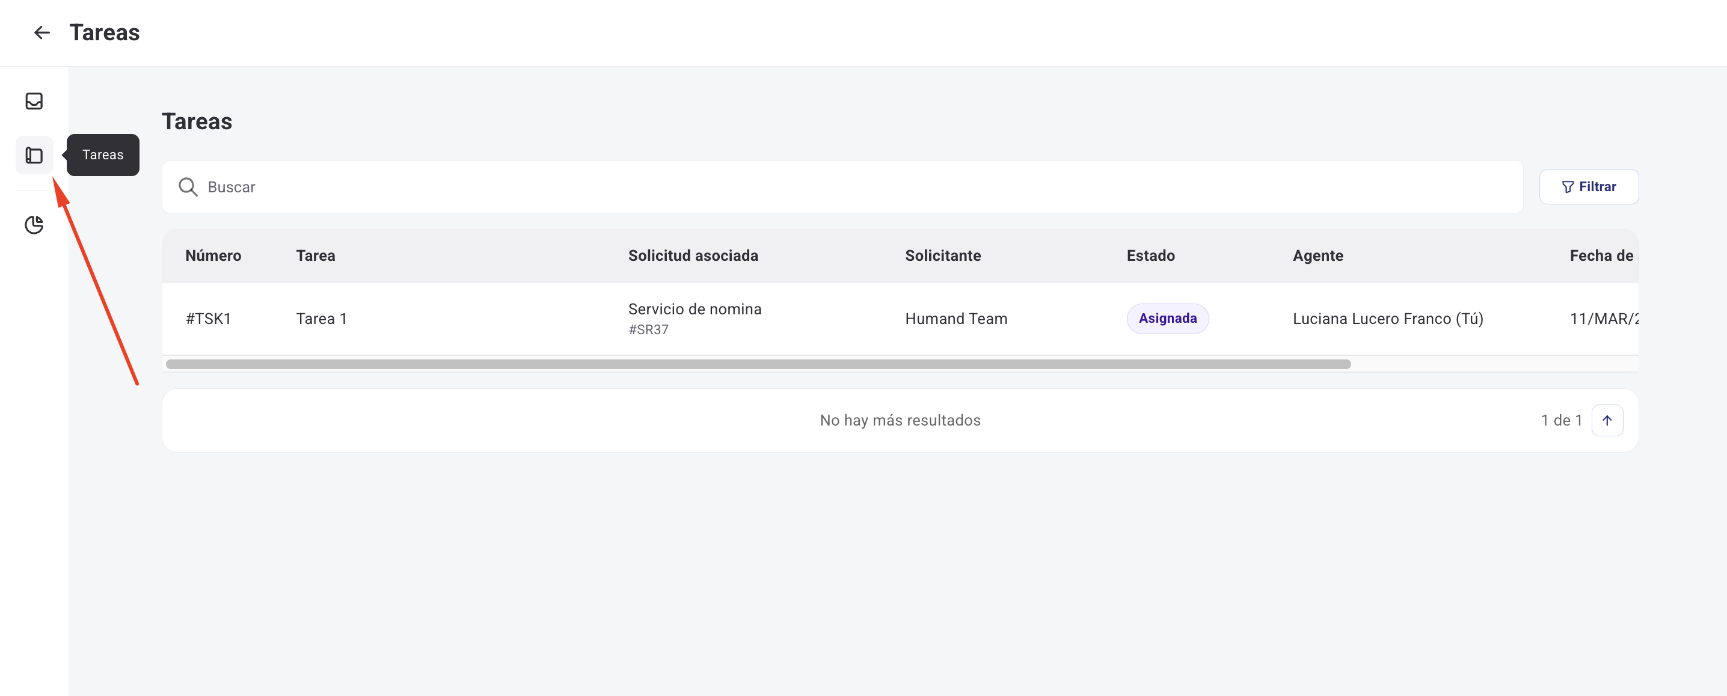Open the reports pie chart icon
Image resolution: width=1727 pixels, height=696 pixels.
click(x=34, y=225)
